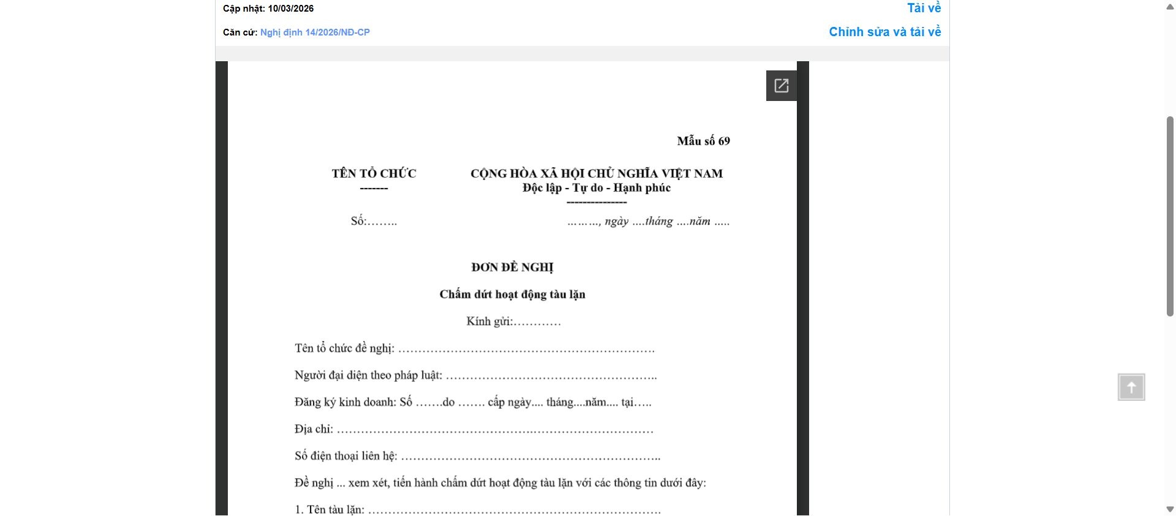Viewport: 1176px width, 516px height.
Task: Click the Kính gửi line
Action: [513, 321]
